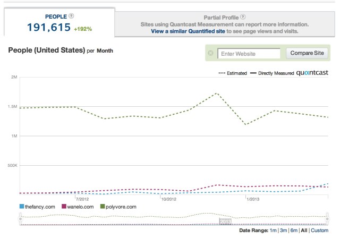Click the help icon beside Partial Profile
340x238 pixels.
(243, 17)
